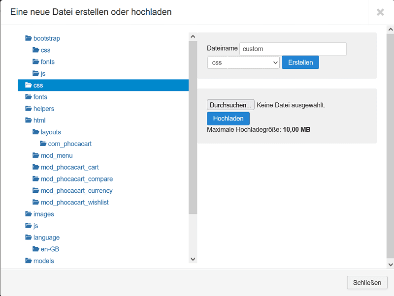
Task: Click the folder icon beside images
Action: pos(29,214)
